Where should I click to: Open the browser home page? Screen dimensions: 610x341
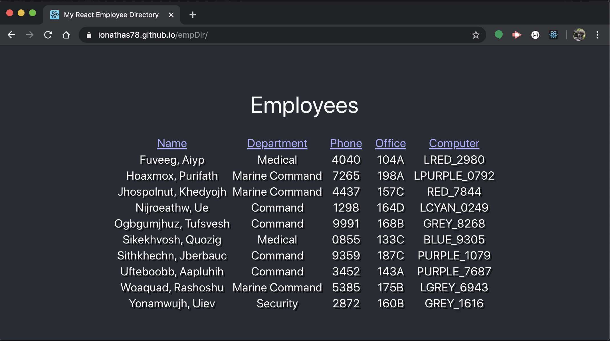pos(66,35)
